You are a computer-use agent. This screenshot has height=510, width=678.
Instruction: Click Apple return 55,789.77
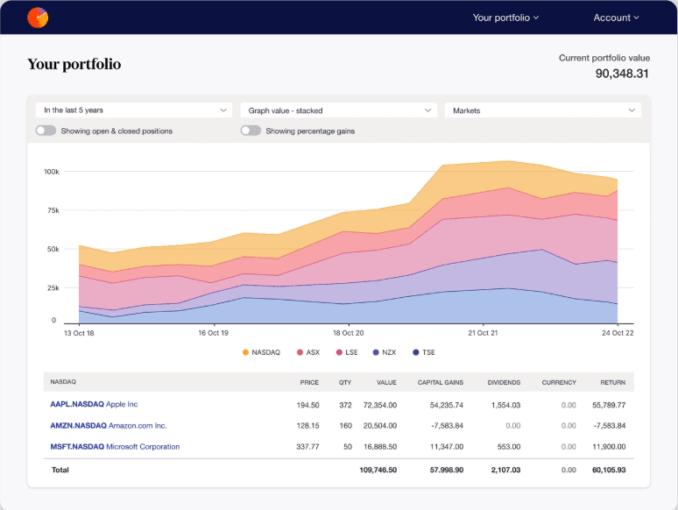click(609, 406)
